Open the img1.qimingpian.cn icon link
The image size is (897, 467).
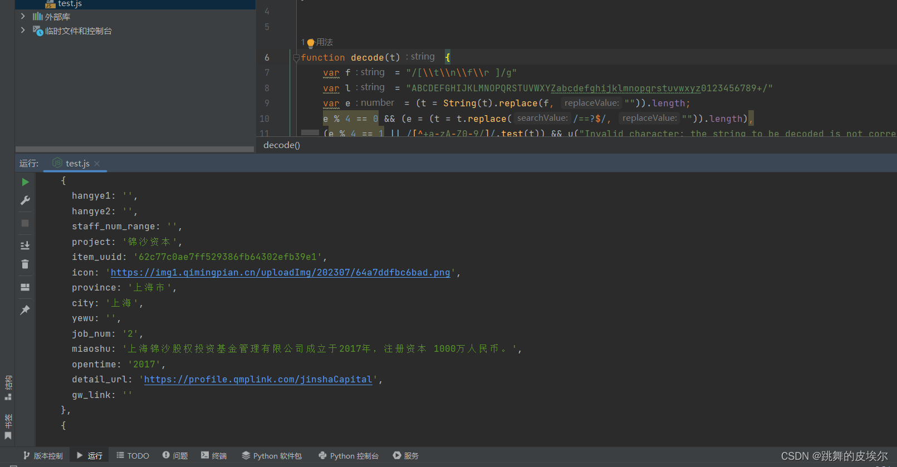(280, 273)
